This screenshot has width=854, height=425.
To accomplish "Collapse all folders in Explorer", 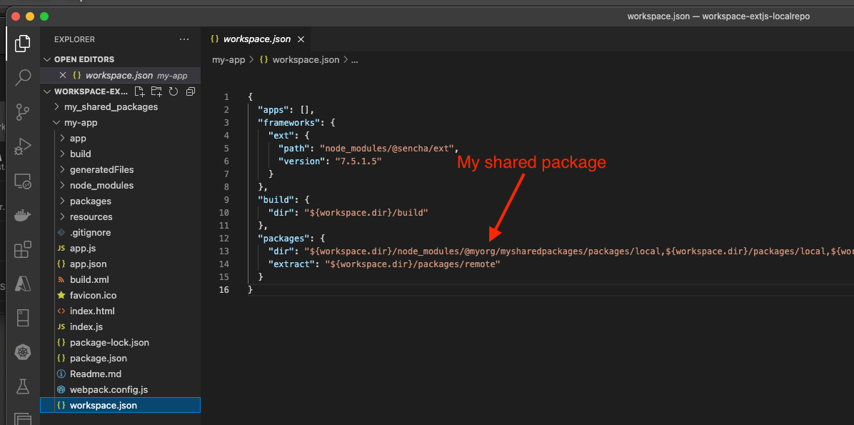I will (x=190, y=91).
